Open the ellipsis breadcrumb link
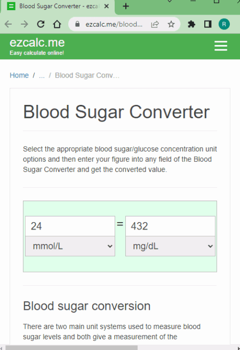The image size is (240, 350). click(x=42, y=75)
